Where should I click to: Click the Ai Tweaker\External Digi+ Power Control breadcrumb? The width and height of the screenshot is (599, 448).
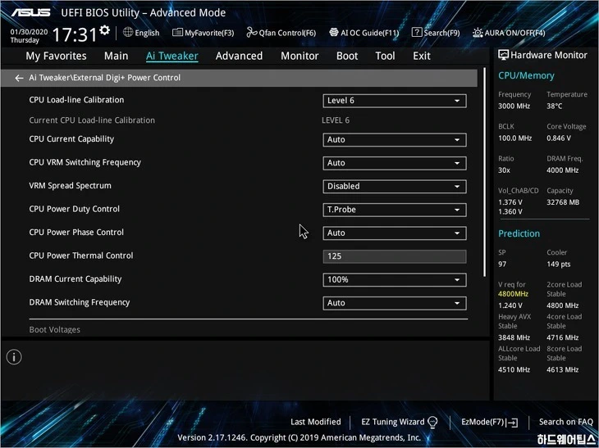(105, 78)
